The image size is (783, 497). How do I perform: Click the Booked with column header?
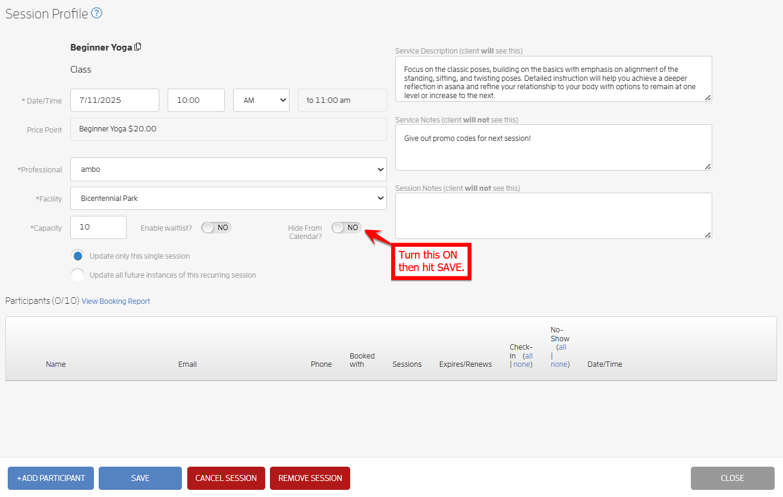(362, 360)
